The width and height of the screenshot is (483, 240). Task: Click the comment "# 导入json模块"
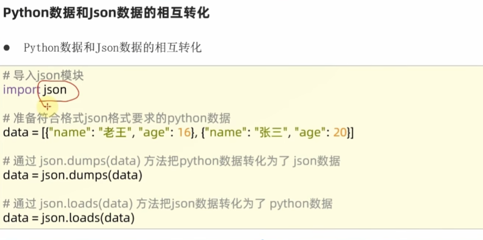(44, 76)
